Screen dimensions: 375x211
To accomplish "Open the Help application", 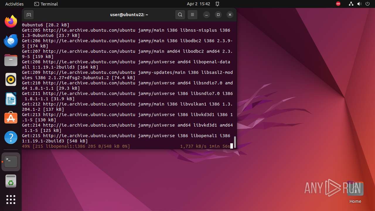I will pos(11,137).
